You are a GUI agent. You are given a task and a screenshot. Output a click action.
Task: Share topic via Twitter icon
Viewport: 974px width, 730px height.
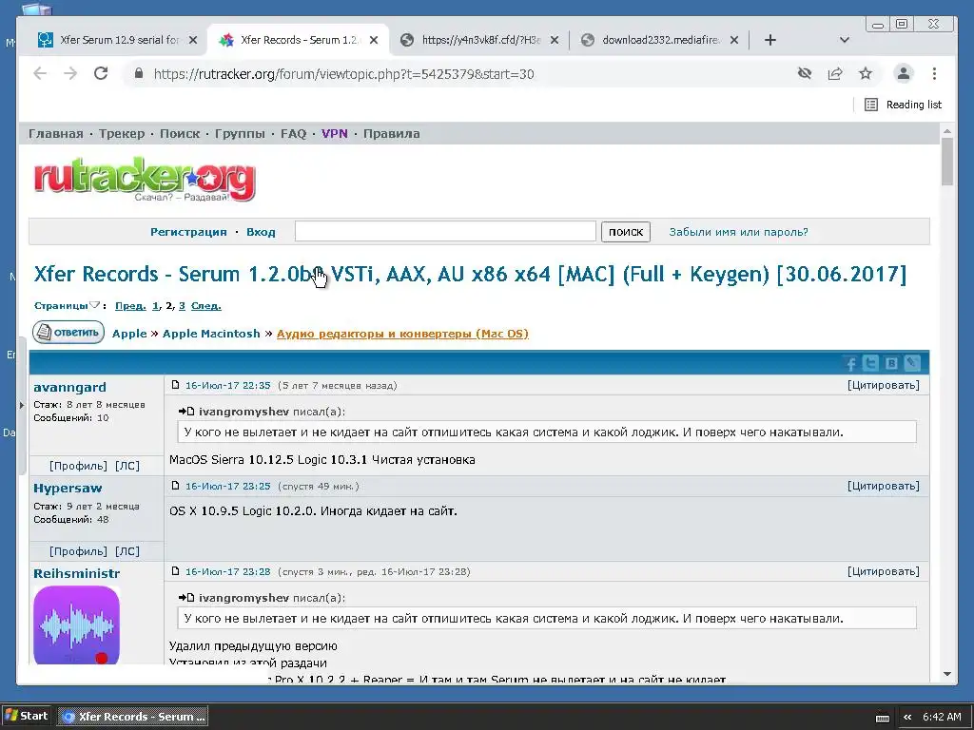[871, 364]
